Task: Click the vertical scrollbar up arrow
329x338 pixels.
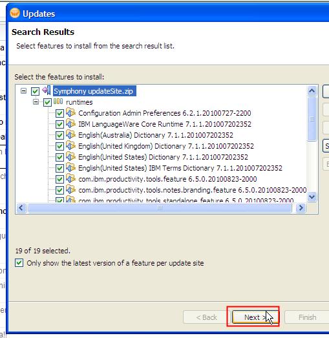Action: pyautogui.click(x=312, y=90)
